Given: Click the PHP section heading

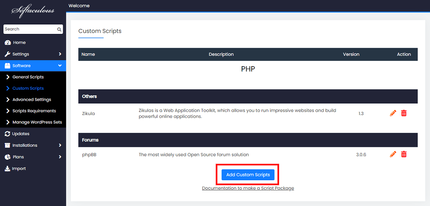Looking at the screenshot, I should click(248, 69).
